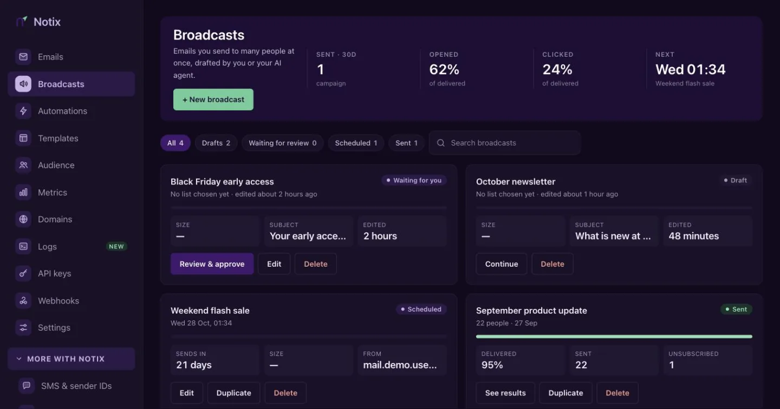The image size is (780, 409).
Task: Delete the Black Friday early access broadcast
Action: pos(316,264)
